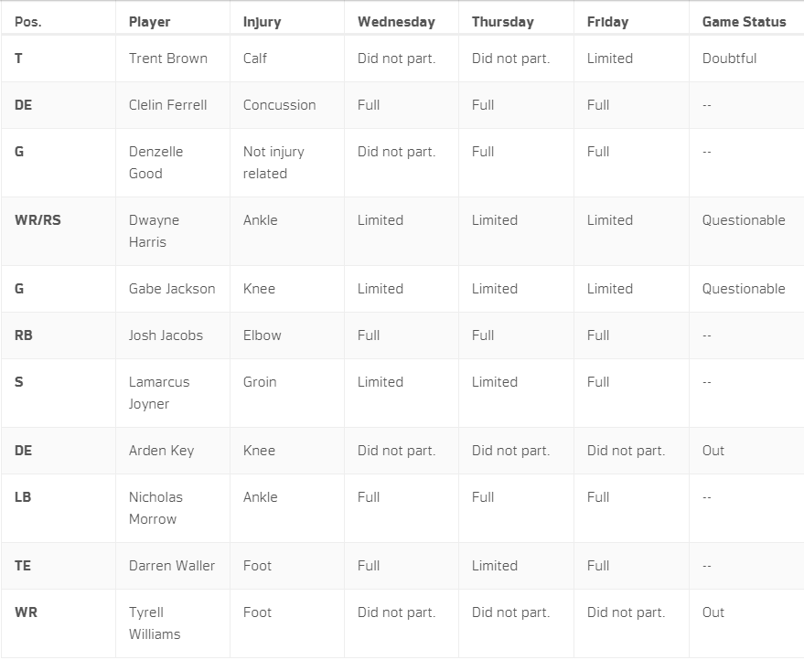
Task: Click the Pos. column header
Action: [x=28, y=22]
